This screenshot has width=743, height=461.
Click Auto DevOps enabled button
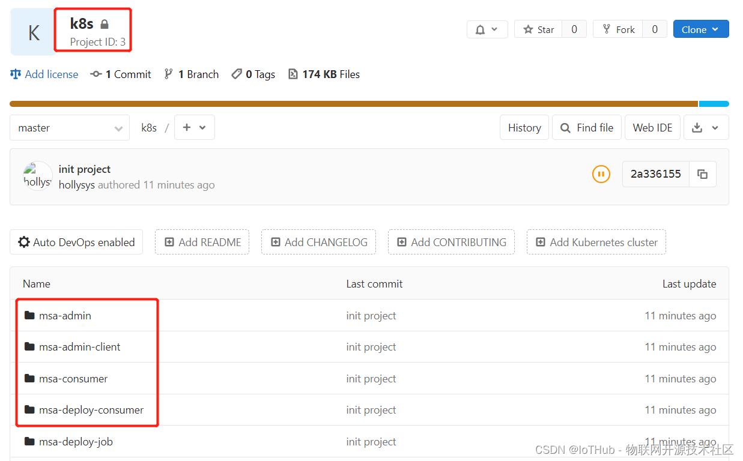[76, 242]
